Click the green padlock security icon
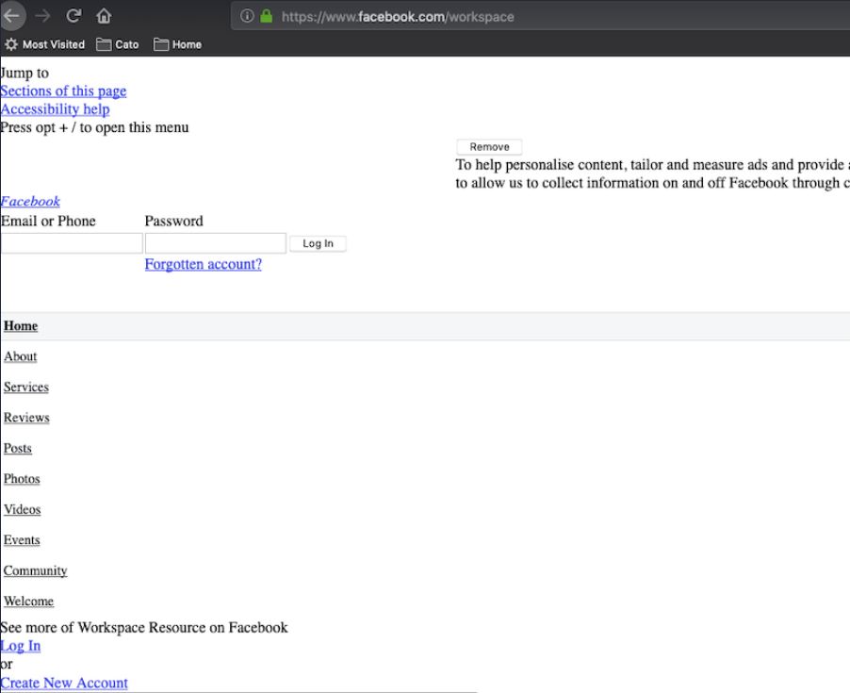The height and width of the screenshot is (693, 850). tap(266, 16)
